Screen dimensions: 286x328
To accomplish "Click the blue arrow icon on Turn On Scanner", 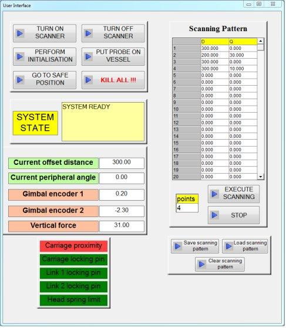I will [x=20, y=33].
